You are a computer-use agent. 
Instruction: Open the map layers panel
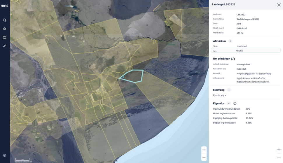(x=4, y=29)
